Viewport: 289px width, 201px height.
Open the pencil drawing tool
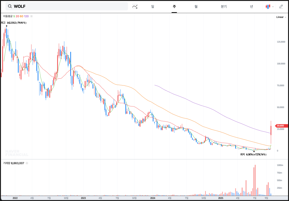click(281, 6)
